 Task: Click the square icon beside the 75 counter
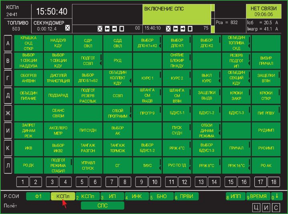click(190, 28)
